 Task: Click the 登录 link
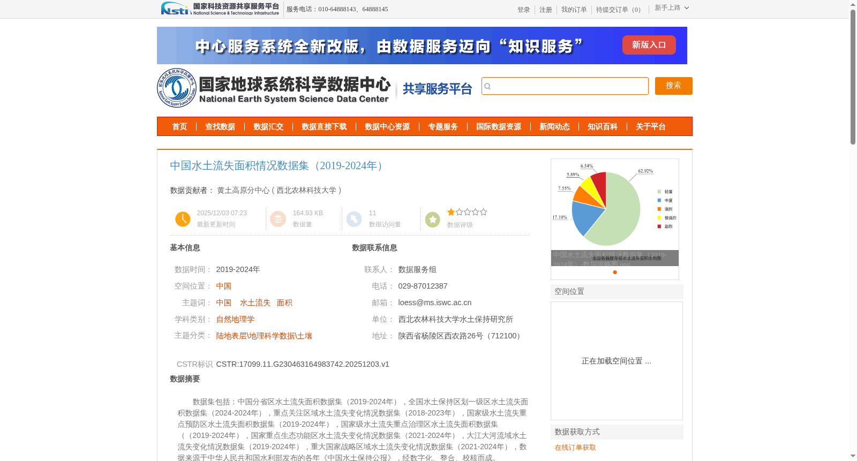tap(524, 10)
